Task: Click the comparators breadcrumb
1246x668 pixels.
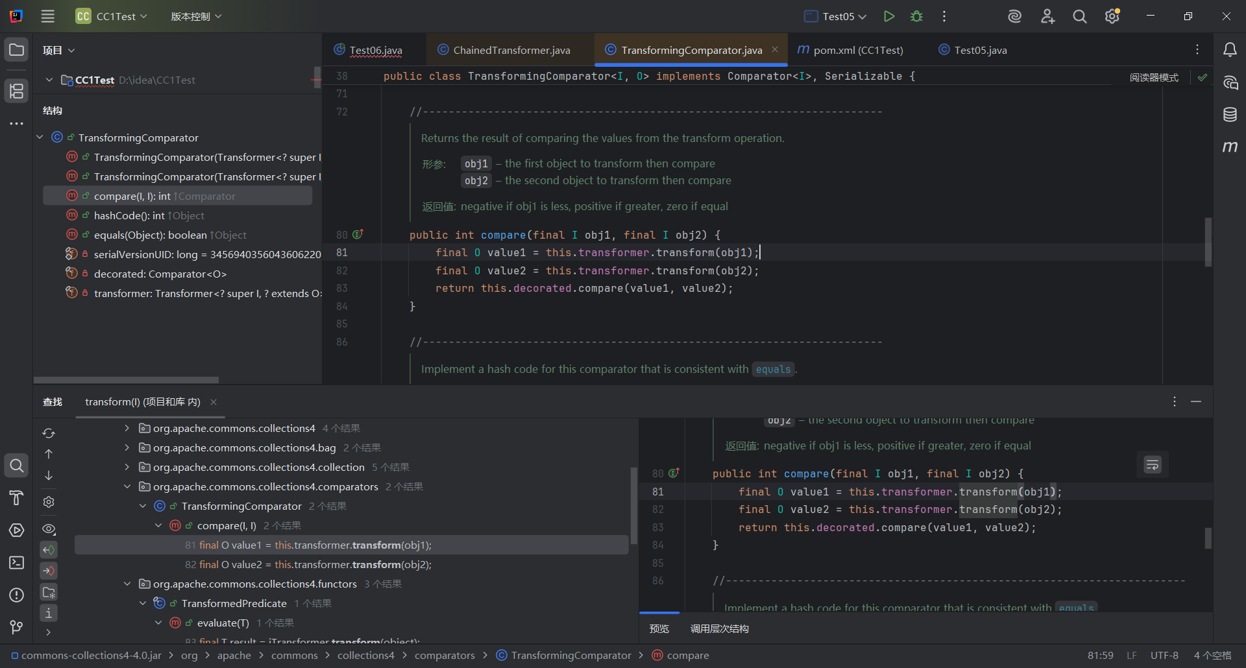Action: point(445,655)
